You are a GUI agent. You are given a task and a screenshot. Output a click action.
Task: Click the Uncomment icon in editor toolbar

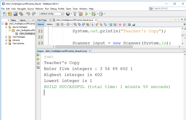click(134, 24)
